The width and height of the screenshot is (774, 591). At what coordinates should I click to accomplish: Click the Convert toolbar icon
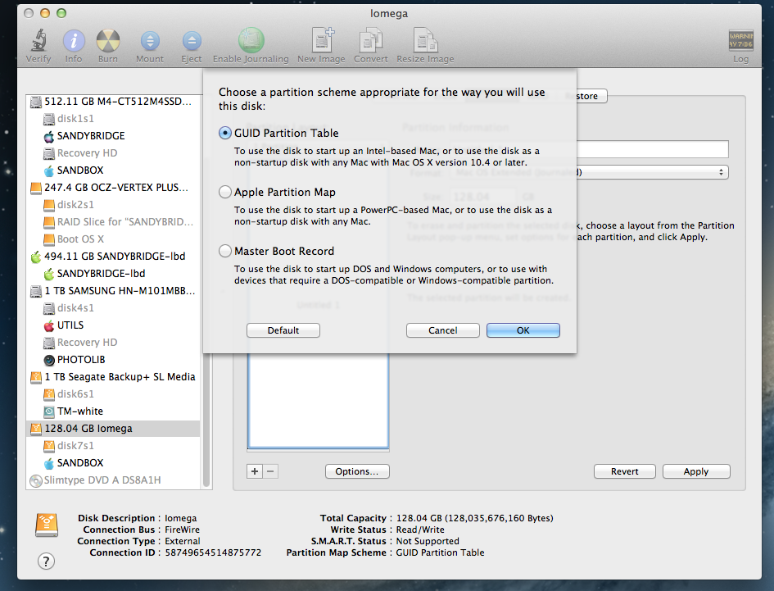[x=371, y=40]
